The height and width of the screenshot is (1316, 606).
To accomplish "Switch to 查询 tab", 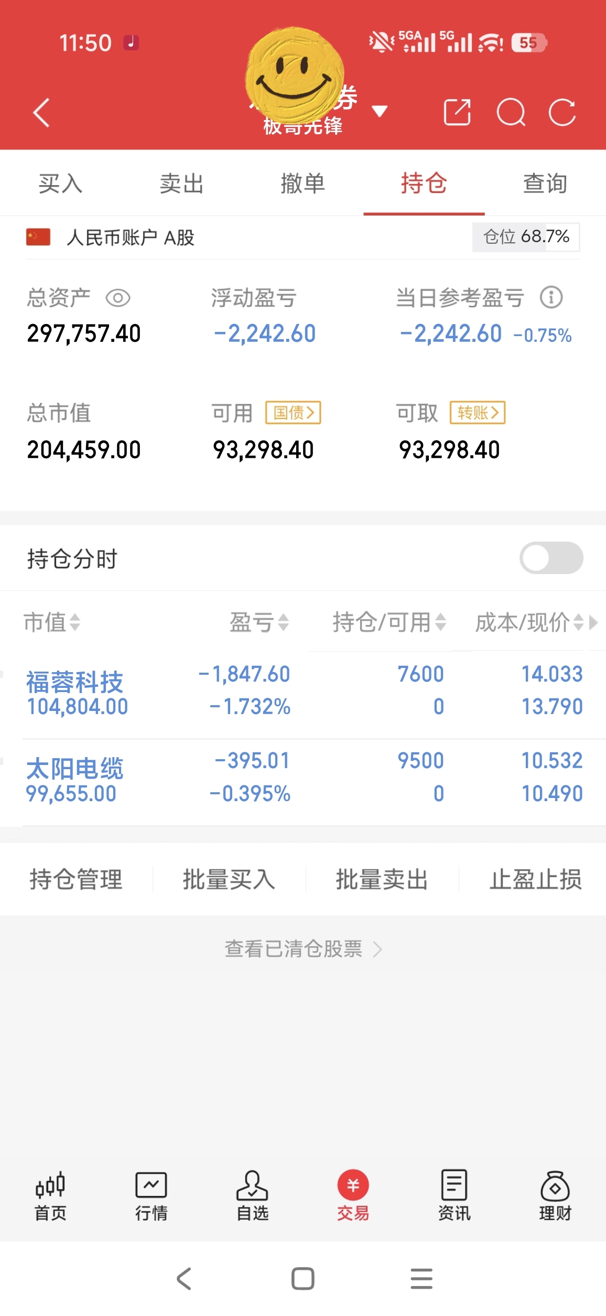I will (545, 184).
